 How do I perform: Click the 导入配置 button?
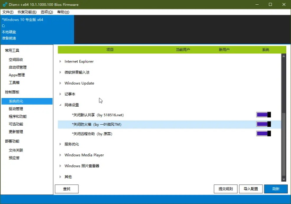251,189
